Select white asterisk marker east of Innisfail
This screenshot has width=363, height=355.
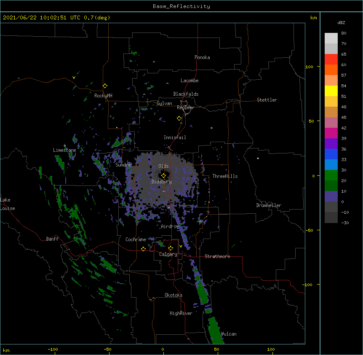pyautogui.click(x=211, y=128)
